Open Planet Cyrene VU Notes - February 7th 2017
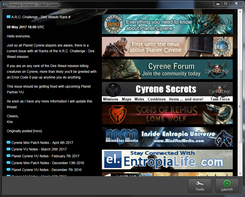The width and height of the screenshot is (245, 197). tap(45, 156)
